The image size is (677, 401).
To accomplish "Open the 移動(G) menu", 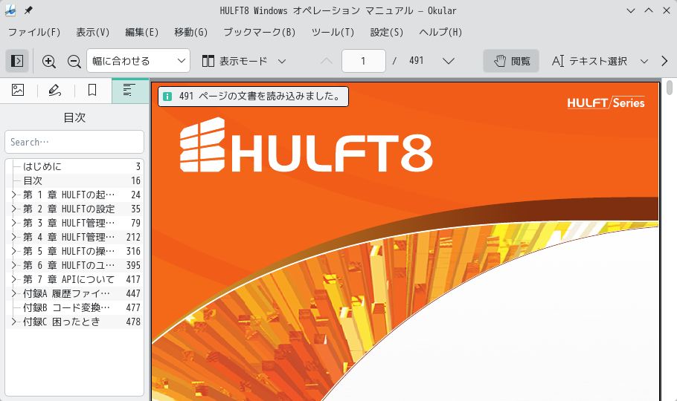I will coord(191,33).
